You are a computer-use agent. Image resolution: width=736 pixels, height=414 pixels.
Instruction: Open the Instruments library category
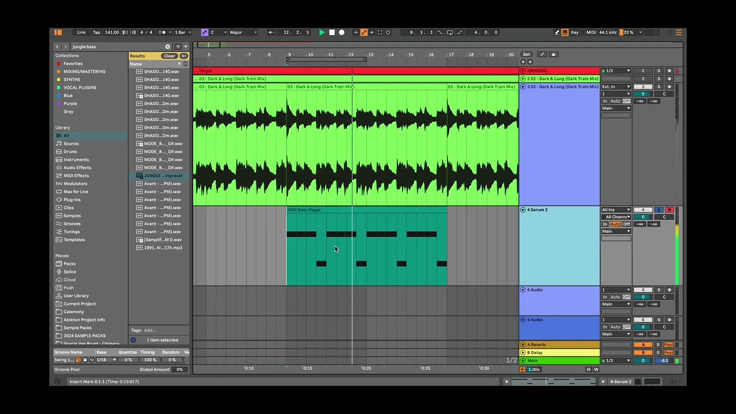coord(76,160)
